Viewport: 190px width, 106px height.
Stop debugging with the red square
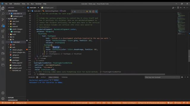[x=93, y=11]
